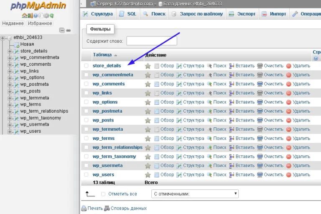The height and width of the screenshot is (214, 321).
Task: Star the wp_commentmeta table as favorite
Action: pyautogui.click(x=148, y=75)
